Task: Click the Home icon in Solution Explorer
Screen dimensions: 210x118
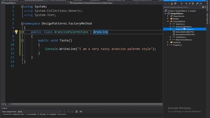Action: click(x=172, y=4)
